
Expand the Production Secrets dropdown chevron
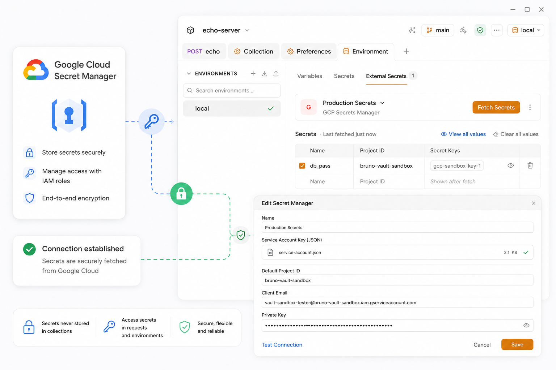coord(382,103)
